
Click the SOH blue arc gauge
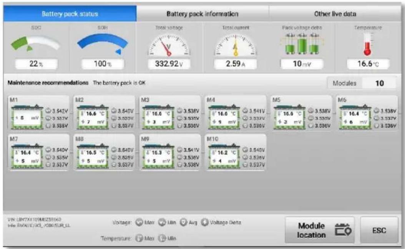coord(103,44)
